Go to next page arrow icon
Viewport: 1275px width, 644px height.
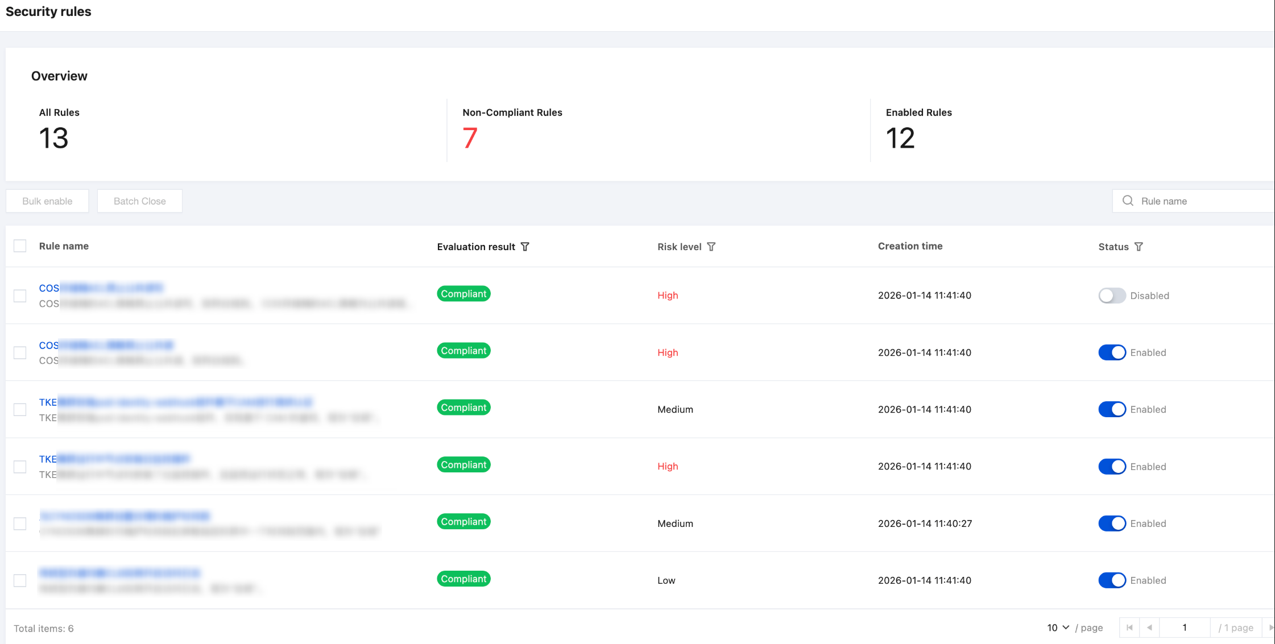1271,628
